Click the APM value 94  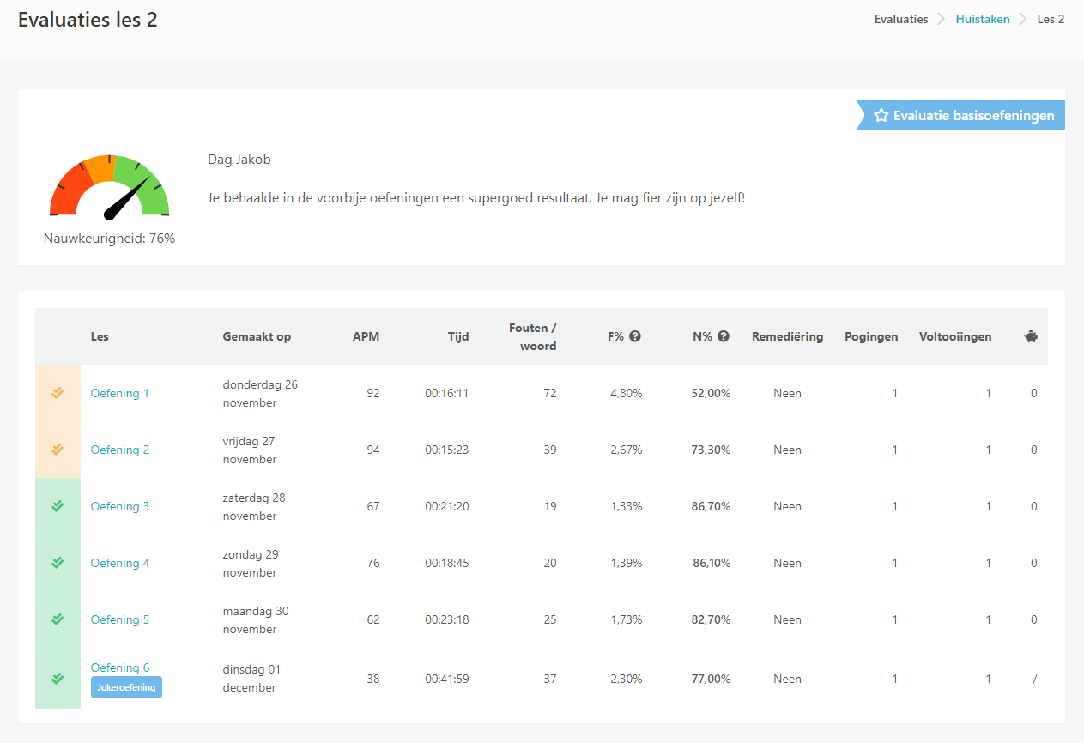372,450
